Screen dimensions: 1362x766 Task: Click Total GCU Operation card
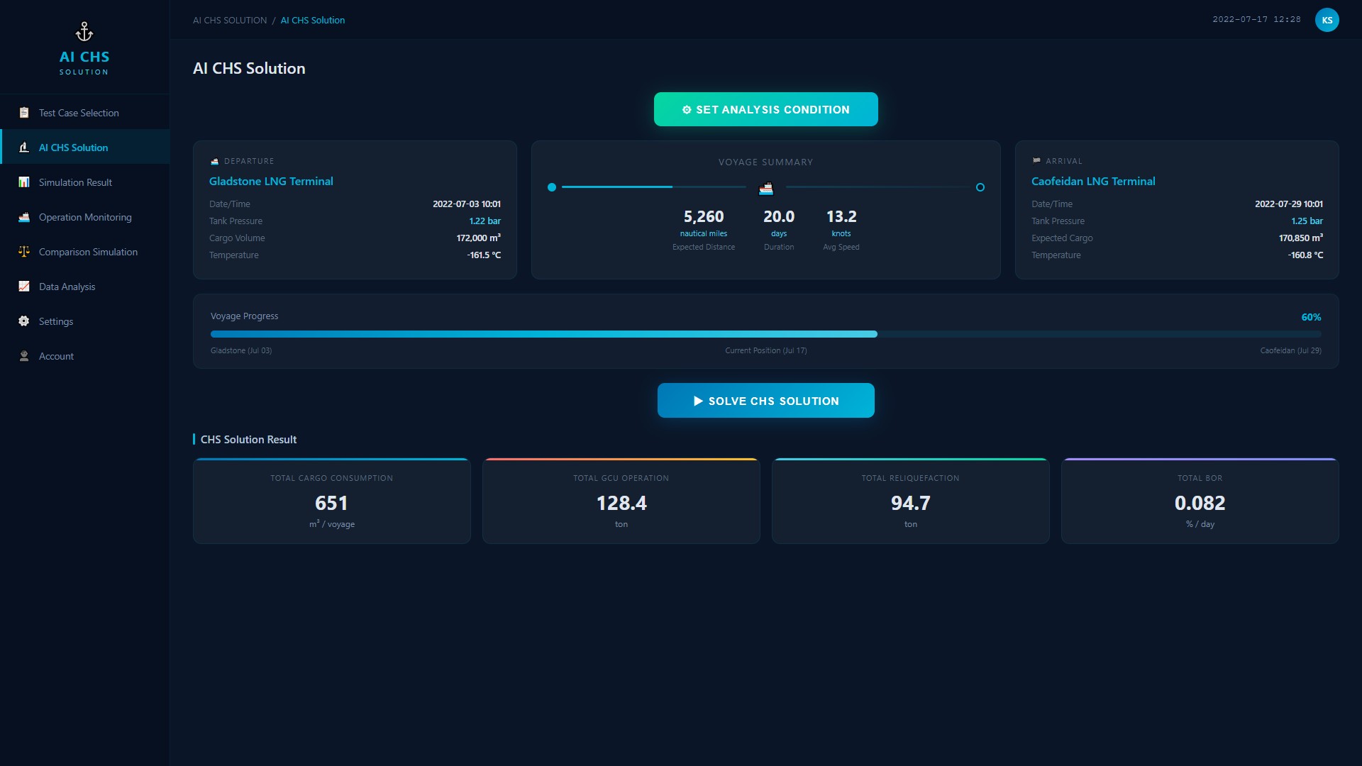[x=621, y=501]
